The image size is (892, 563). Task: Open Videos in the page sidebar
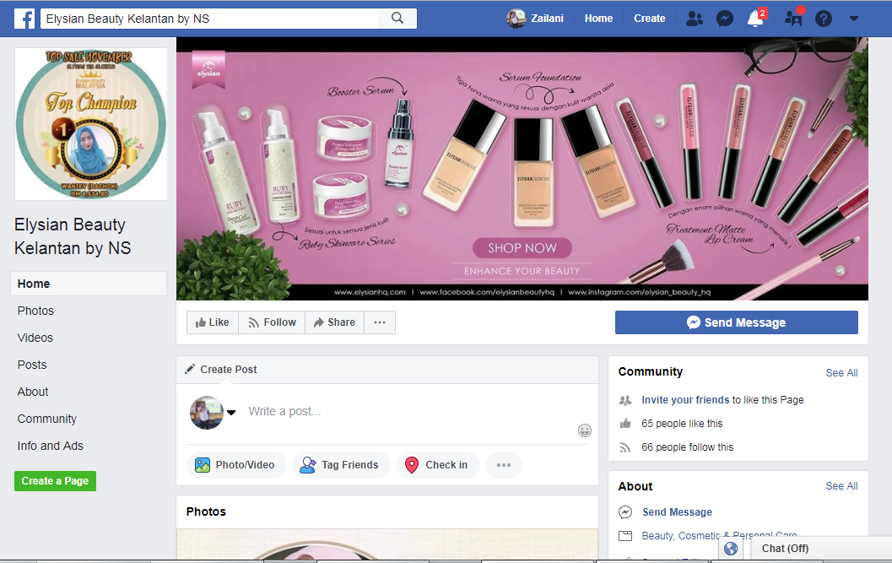[x=35, y=338]
